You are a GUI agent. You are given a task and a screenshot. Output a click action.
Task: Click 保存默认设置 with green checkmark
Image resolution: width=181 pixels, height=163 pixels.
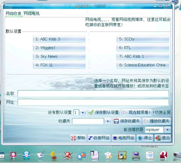point(104,112)
